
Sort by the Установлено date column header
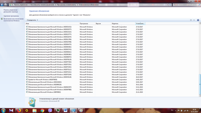pyautogui.click(x=140, y=24)
